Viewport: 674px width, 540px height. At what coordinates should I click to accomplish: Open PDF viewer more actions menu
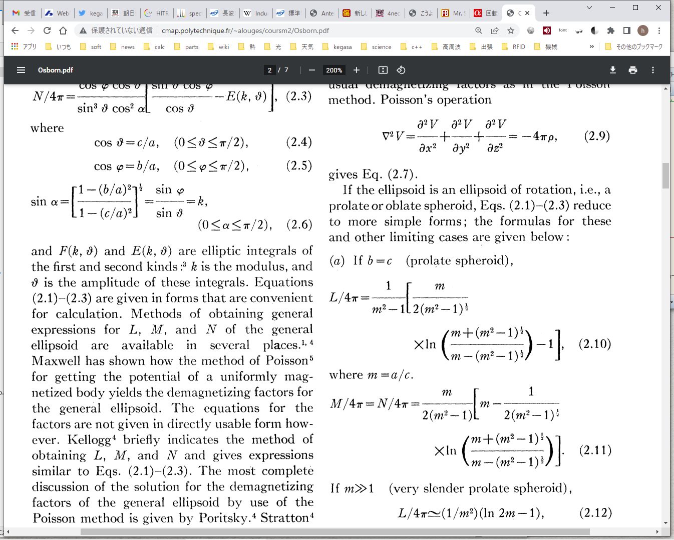pyautogui.click(x=653, y=70)
